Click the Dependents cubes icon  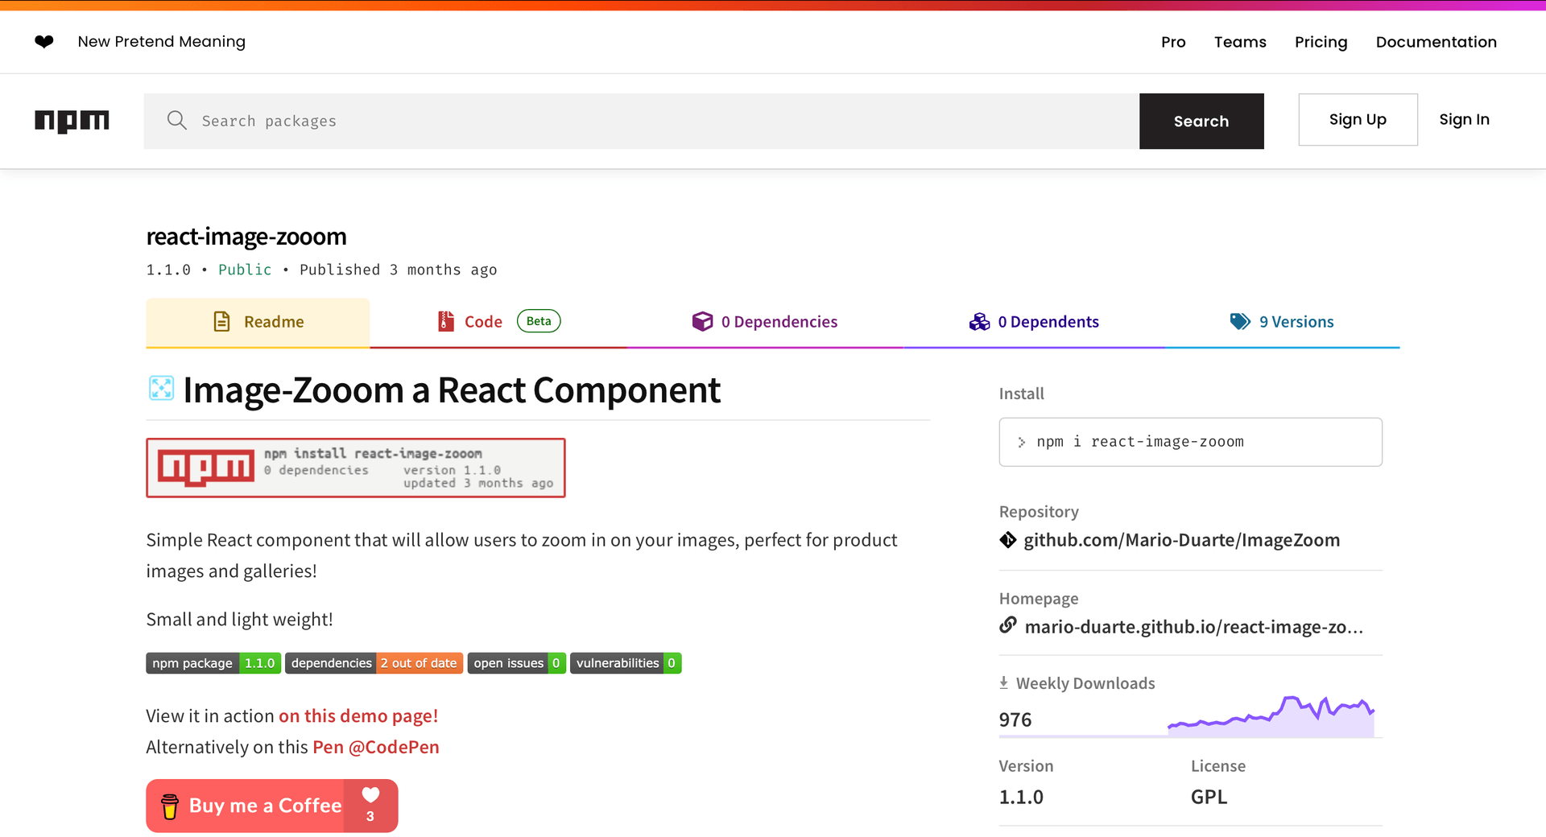tap(979, 321)
